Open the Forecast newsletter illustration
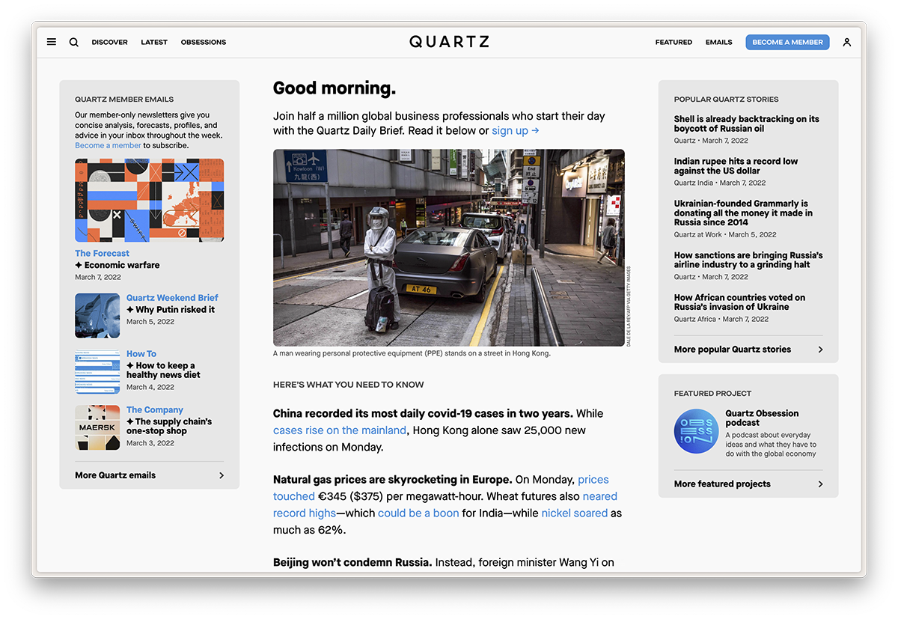 tap(149, 200)
